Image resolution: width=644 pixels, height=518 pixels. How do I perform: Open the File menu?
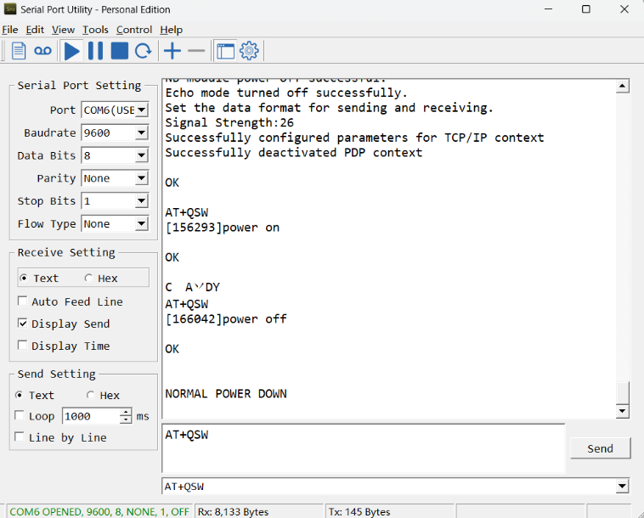[10, 30]
